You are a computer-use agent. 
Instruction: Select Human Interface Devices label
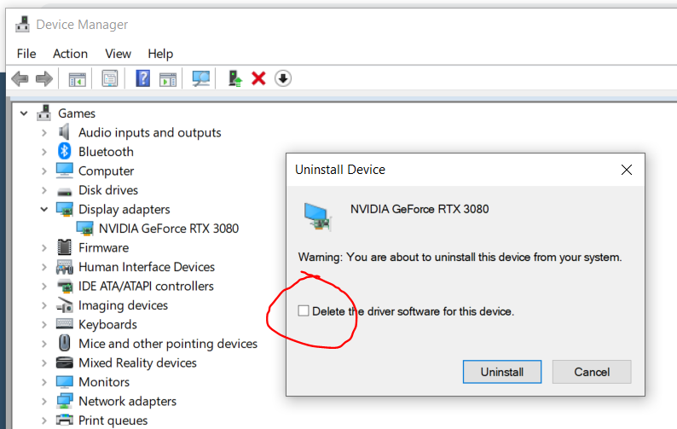click(x=147, y=267)
